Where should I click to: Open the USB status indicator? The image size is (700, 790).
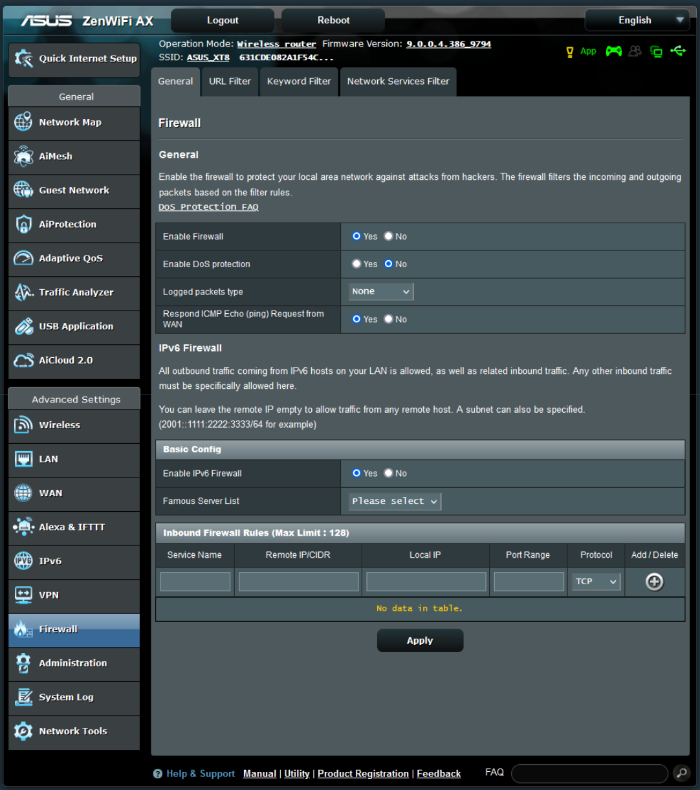(x=678, y=50)
